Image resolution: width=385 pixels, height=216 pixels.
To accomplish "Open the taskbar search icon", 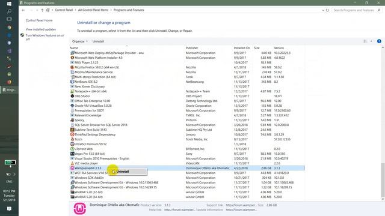I will point(9,11).
